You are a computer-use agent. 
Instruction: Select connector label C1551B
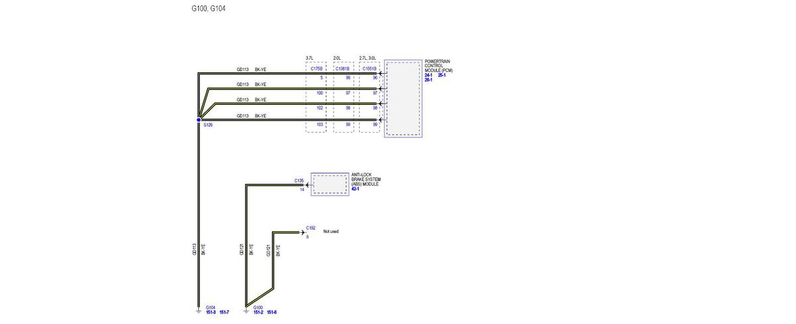pyautogui.click(x=369, y=68)
